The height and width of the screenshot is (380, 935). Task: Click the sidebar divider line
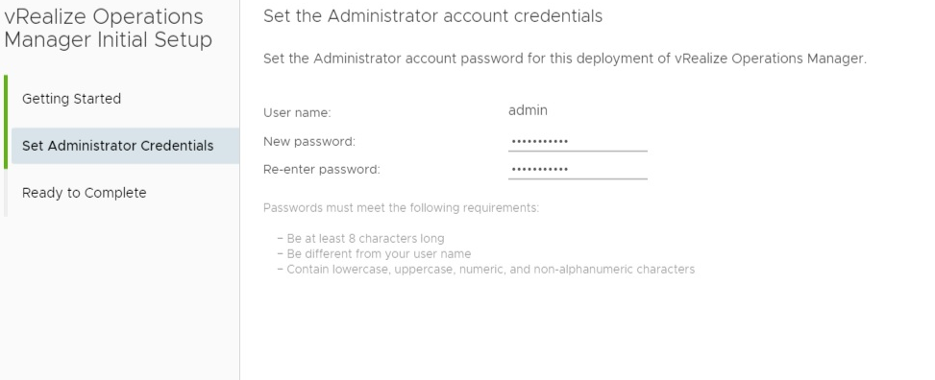coord(239,190)
